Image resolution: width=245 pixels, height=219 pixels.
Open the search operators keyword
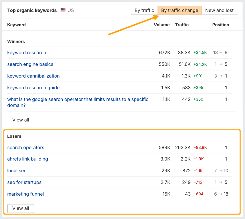26,147
